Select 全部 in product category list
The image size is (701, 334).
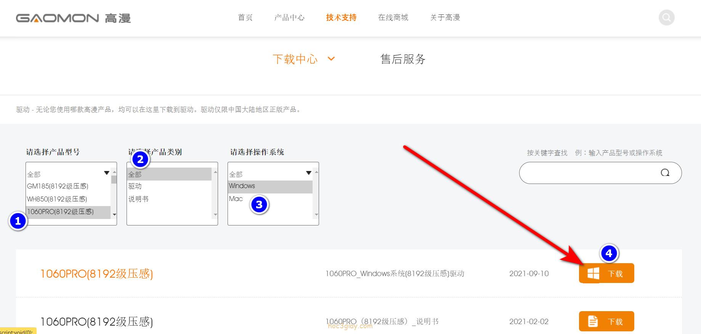click(x=169, y=174)
